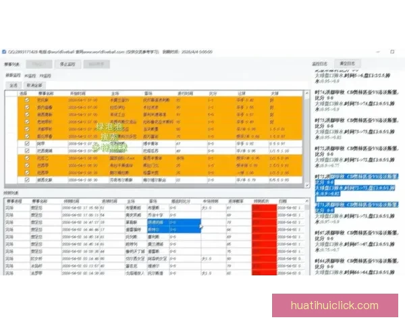Click the upper blue highlighted cell in lower table
Viewport: 405px width, 324px height.
coord(174,222)
